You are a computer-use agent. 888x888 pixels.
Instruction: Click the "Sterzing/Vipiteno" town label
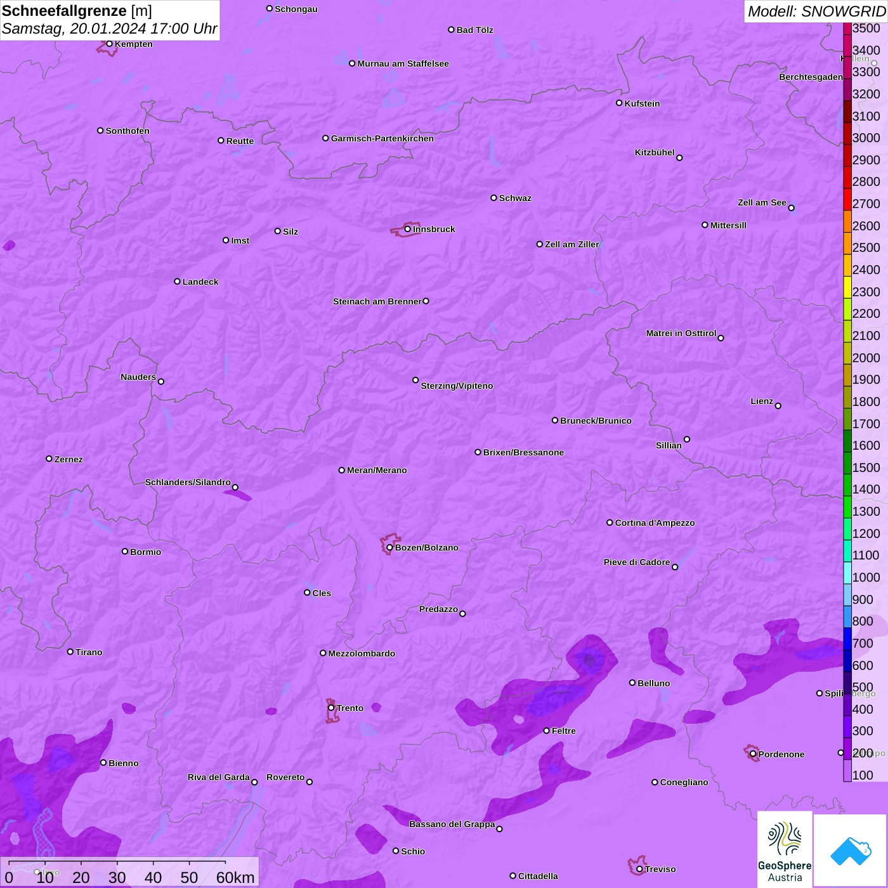[x=457, y=386]
